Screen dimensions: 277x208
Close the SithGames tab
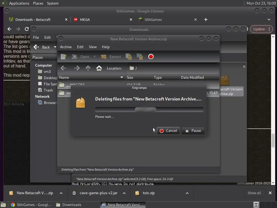pyautogui.click(x=196, y=19)
